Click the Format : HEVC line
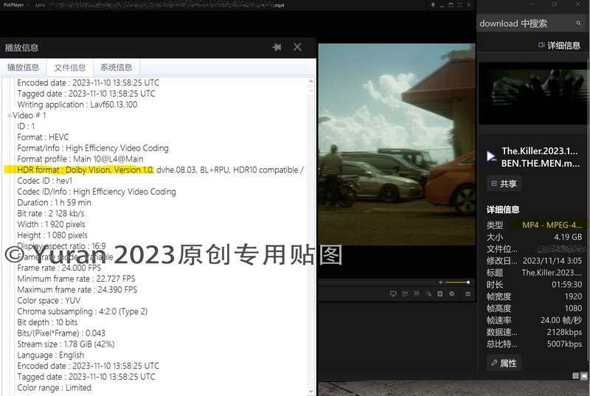This screenshot has width=590, height=396. tap(43, 137)
